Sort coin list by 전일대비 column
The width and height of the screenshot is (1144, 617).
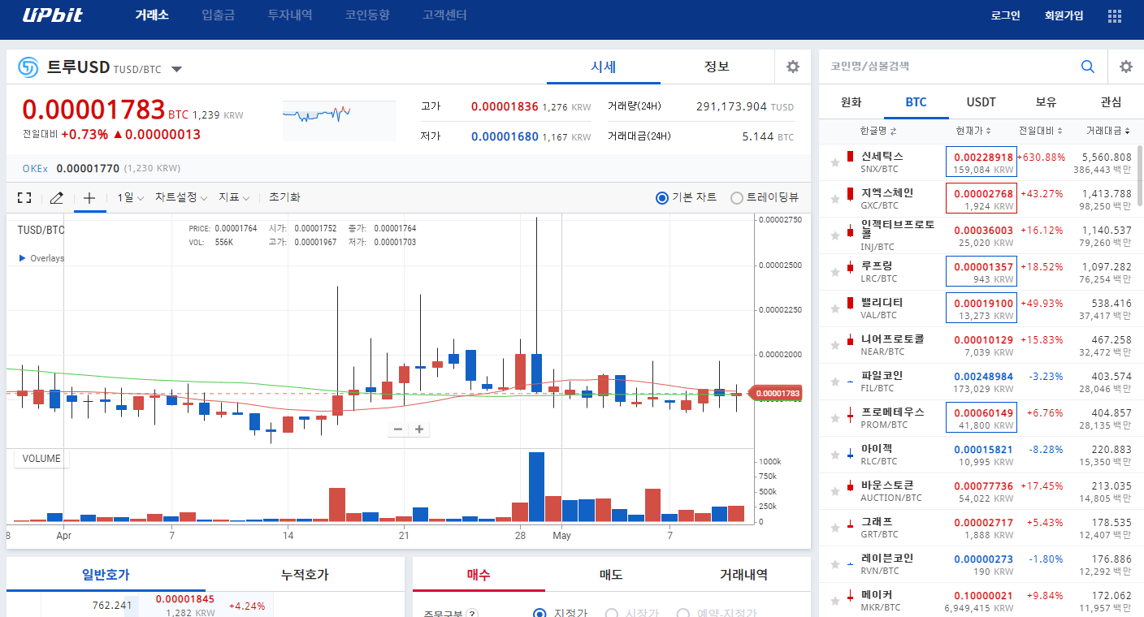pyautogui.click(x=1041, y=131)
